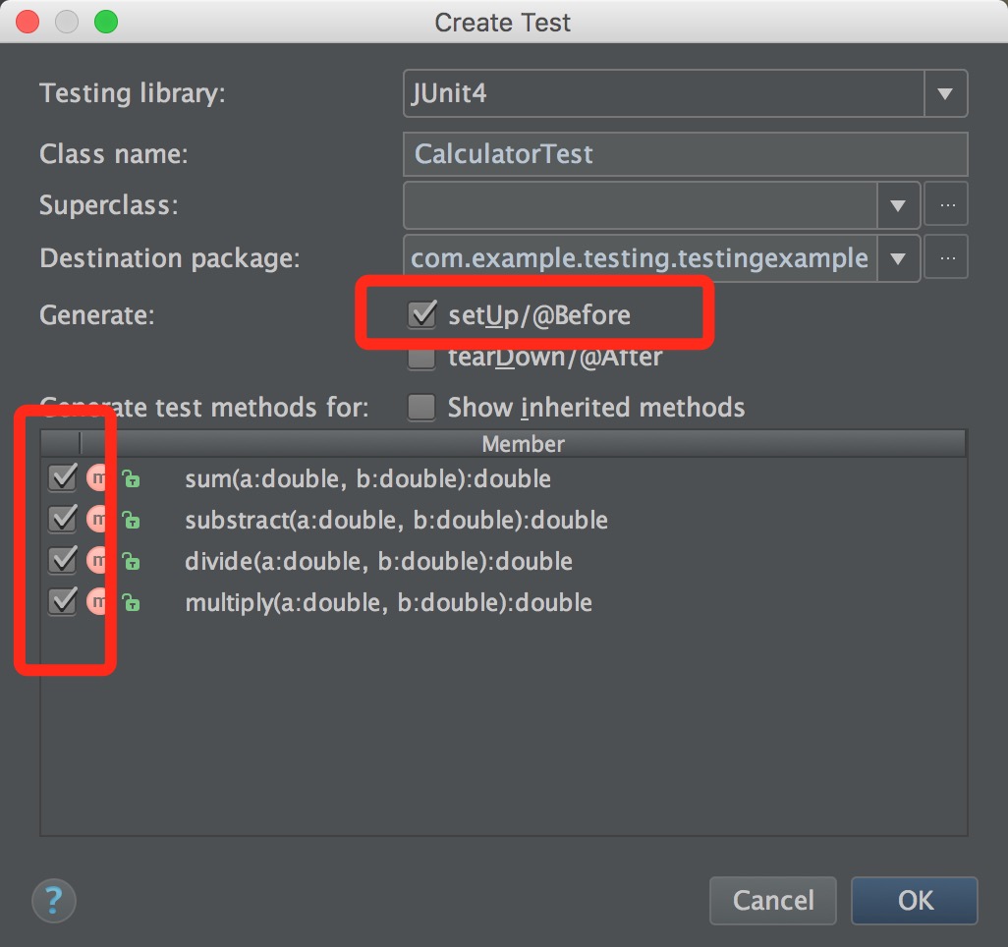Uncheck the setUp/@Before checkbox
This screenshot has height=947, width=1008.
pos(422,315)
